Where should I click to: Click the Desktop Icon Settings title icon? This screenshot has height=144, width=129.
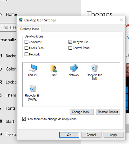point(21,20)
